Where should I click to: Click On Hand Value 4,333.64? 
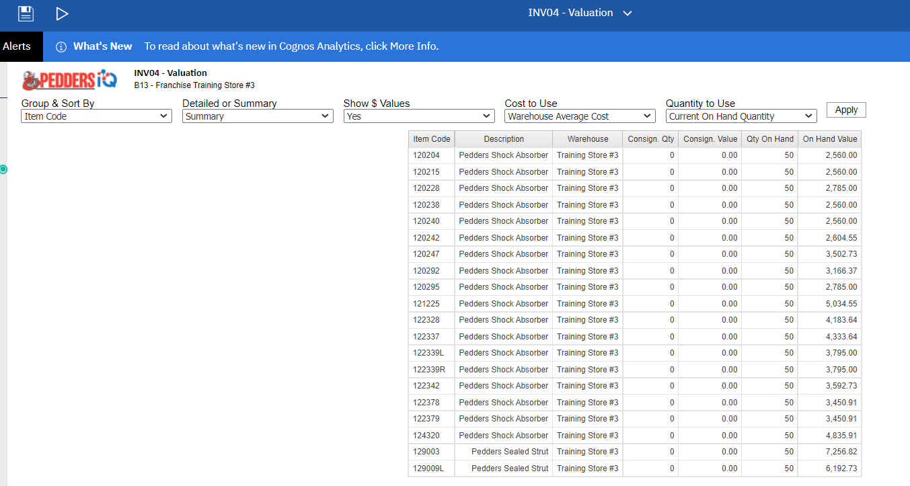[830, 337]
